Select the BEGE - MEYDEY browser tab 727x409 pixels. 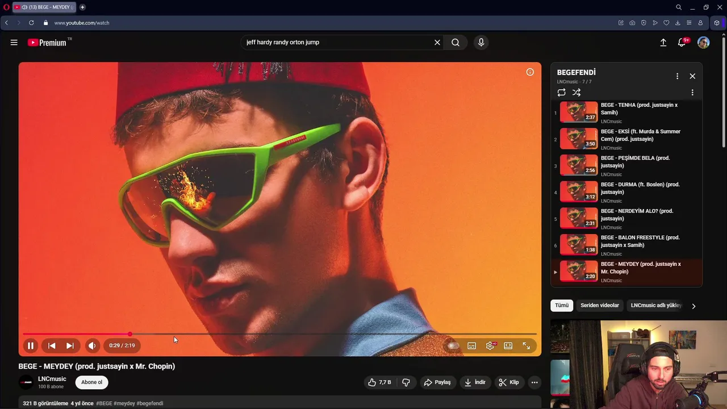(44, 7)
